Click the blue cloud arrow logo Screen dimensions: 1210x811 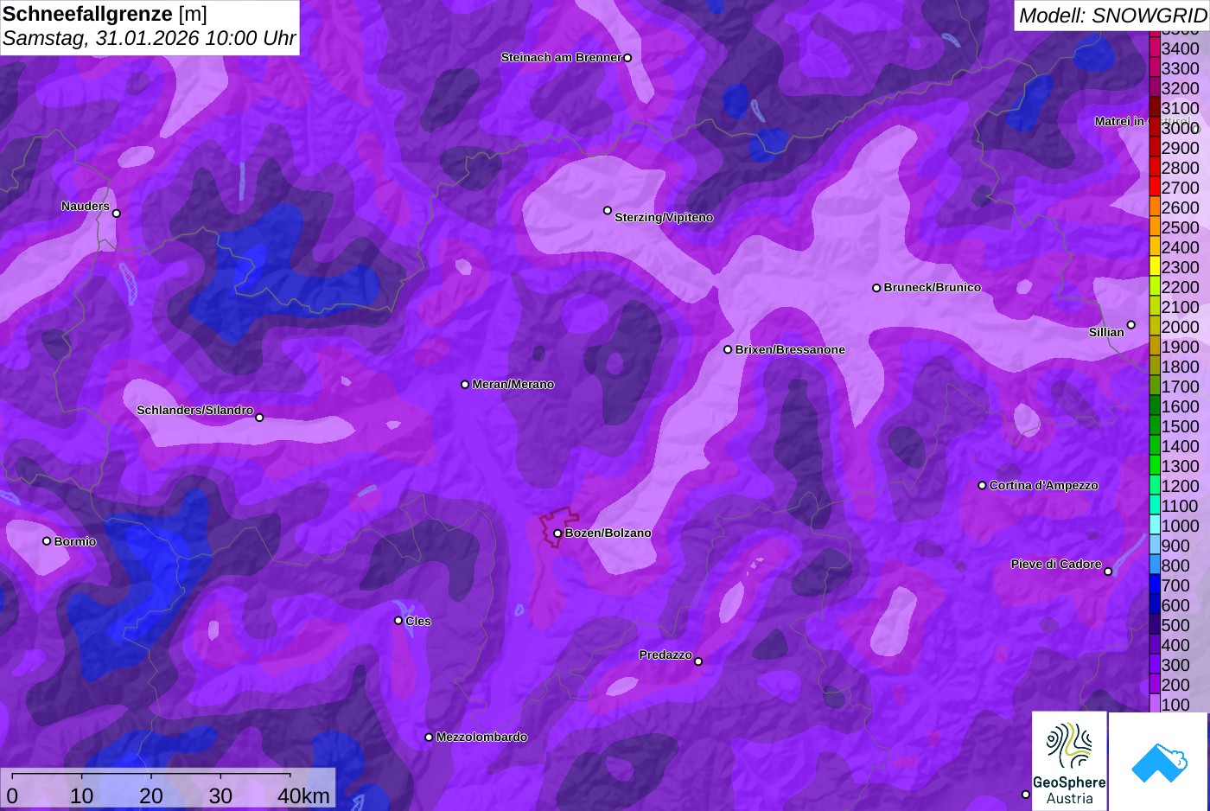click(1159, 761)
